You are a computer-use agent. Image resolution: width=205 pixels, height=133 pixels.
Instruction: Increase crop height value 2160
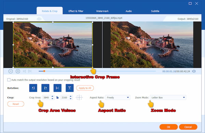pyautogui.click(x=71, y=96)
